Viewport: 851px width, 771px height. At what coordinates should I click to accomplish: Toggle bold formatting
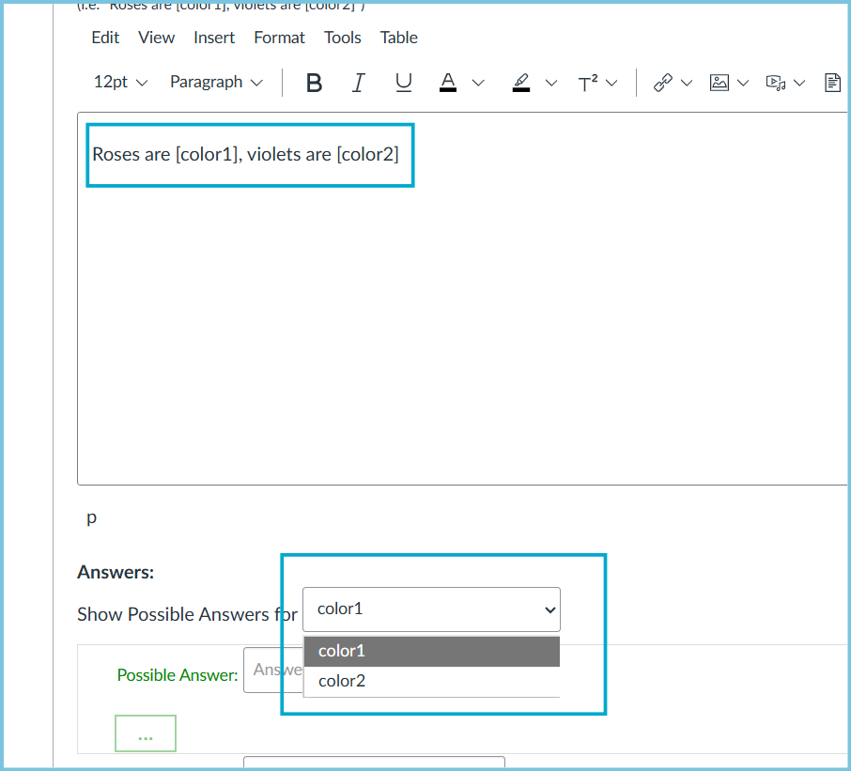pos(314,83)
